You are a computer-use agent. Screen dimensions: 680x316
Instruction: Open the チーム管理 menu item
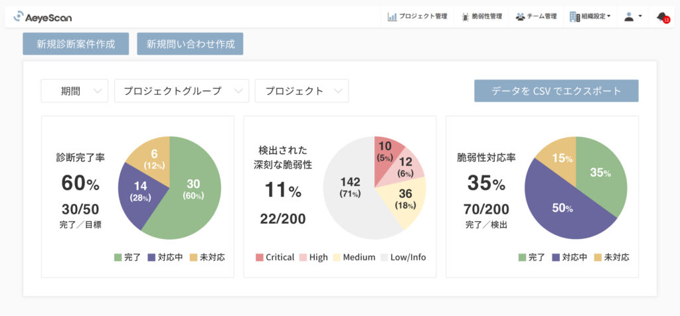click(x=541, y=17)
